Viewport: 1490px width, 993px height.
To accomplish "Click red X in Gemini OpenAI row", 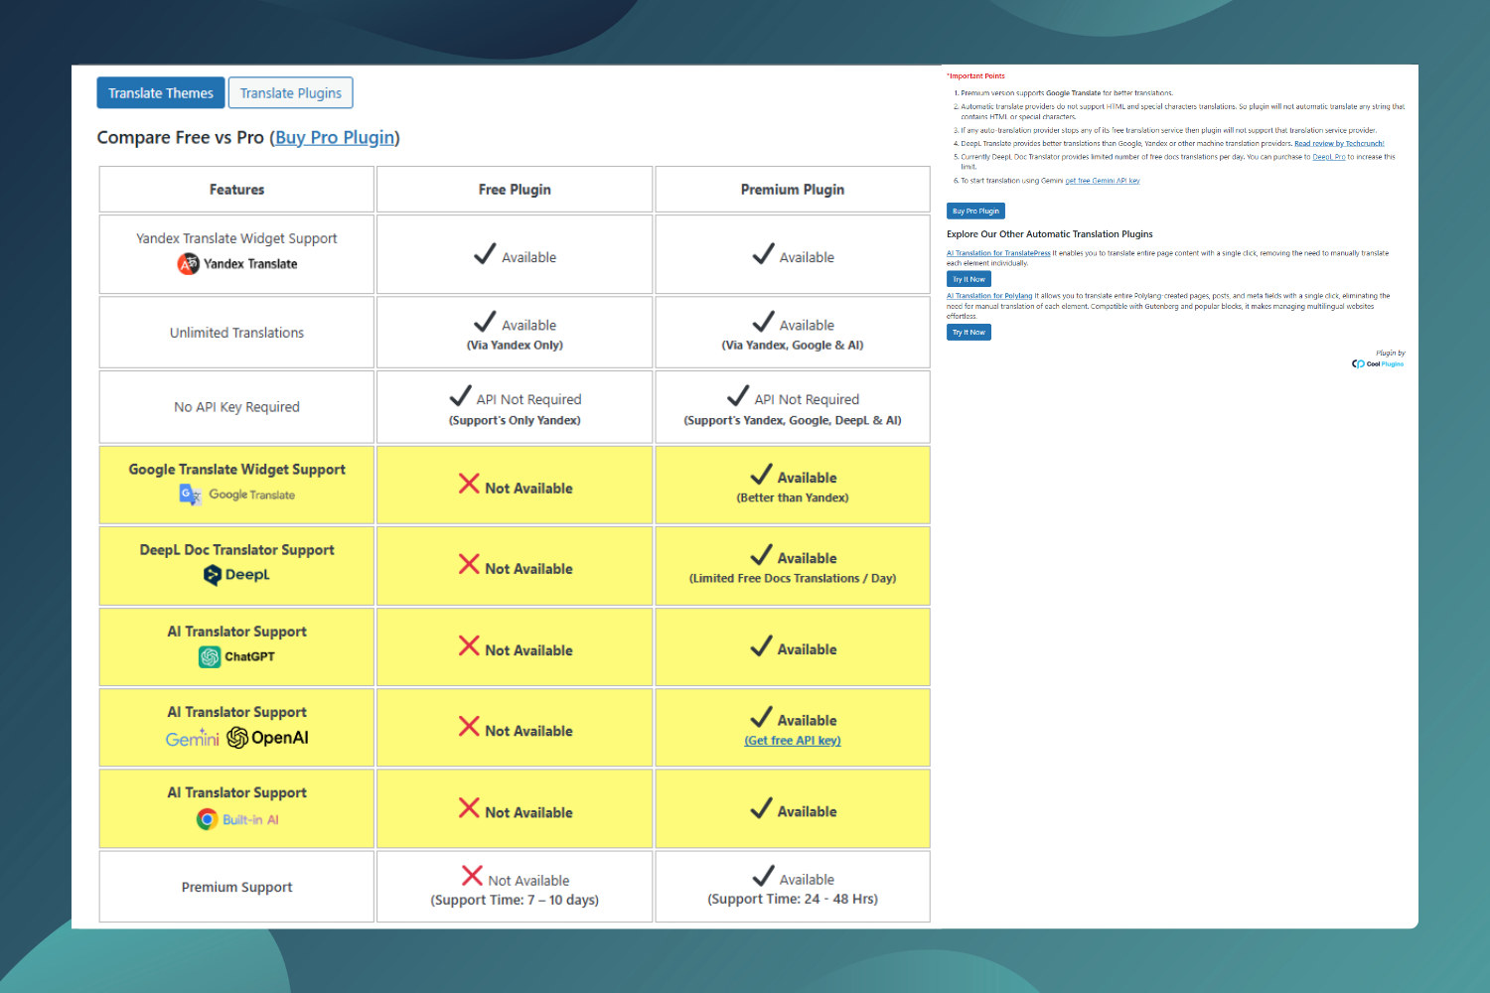I will (x=469, y=726).
